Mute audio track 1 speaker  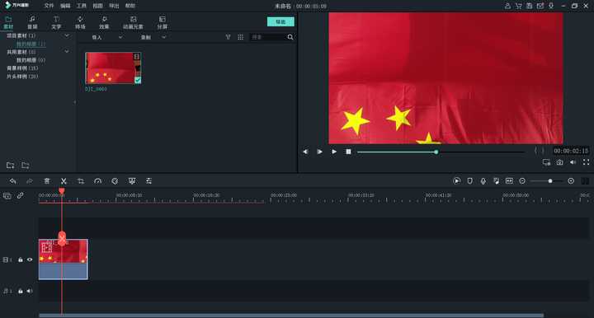pos(30,291)
